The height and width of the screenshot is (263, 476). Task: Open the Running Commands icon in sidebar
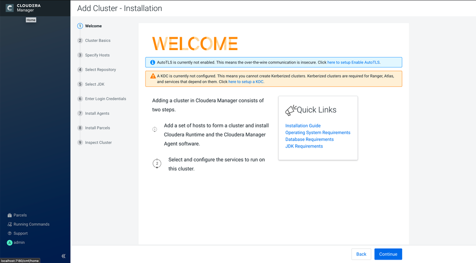pos(10,224)
